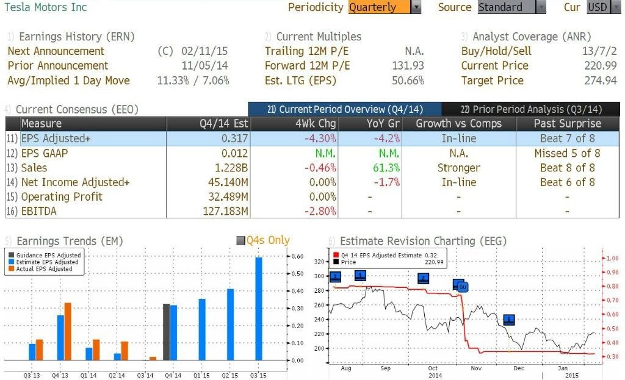Select the Sales measure row
This screenshot has height=380, width=625.
click(312, 168)
